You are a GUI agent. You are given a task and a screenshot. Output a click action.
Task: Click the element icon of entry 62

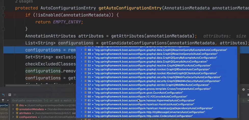pyautogui.click(x=85, y=104)
